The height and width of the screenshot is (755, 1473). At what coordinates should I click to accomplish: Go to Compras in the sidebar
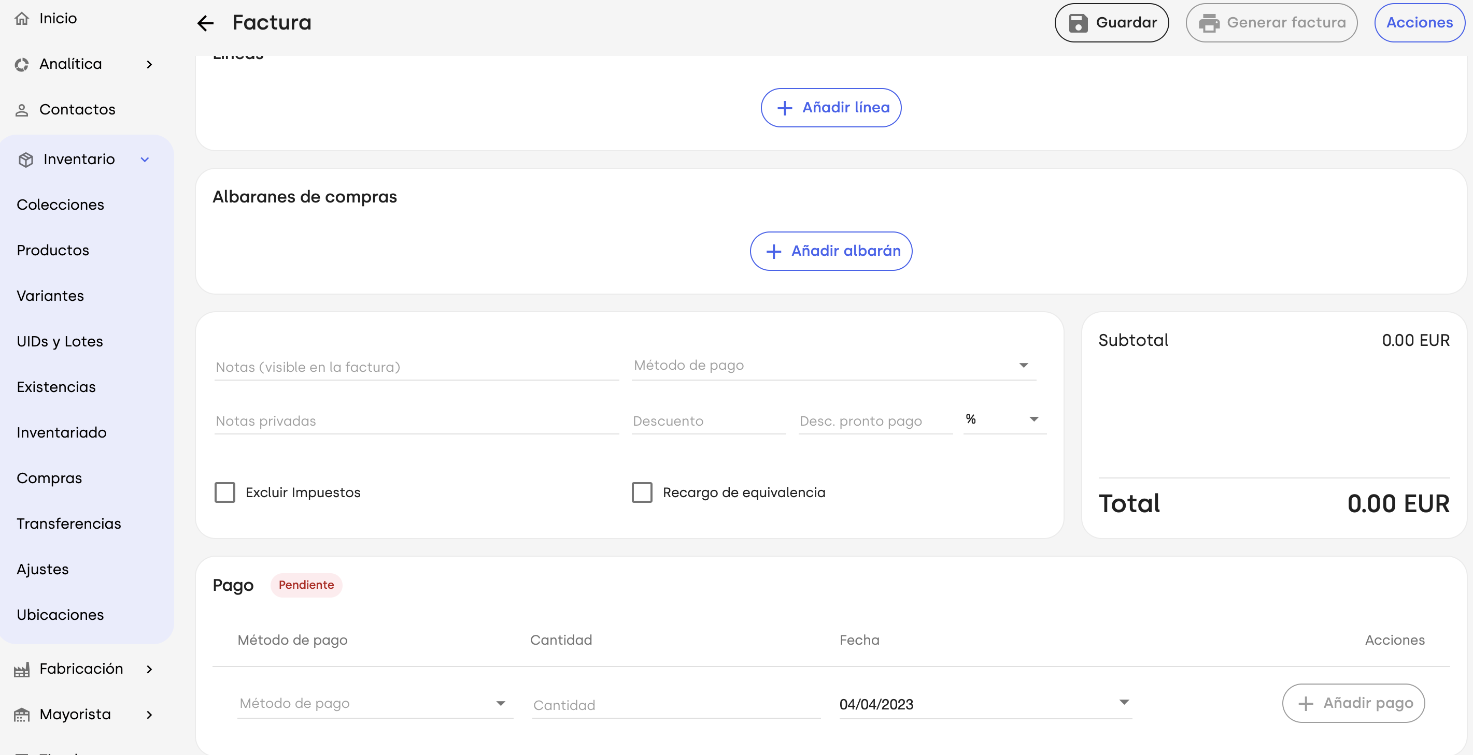pyautogui.click(x=49, y=478)
